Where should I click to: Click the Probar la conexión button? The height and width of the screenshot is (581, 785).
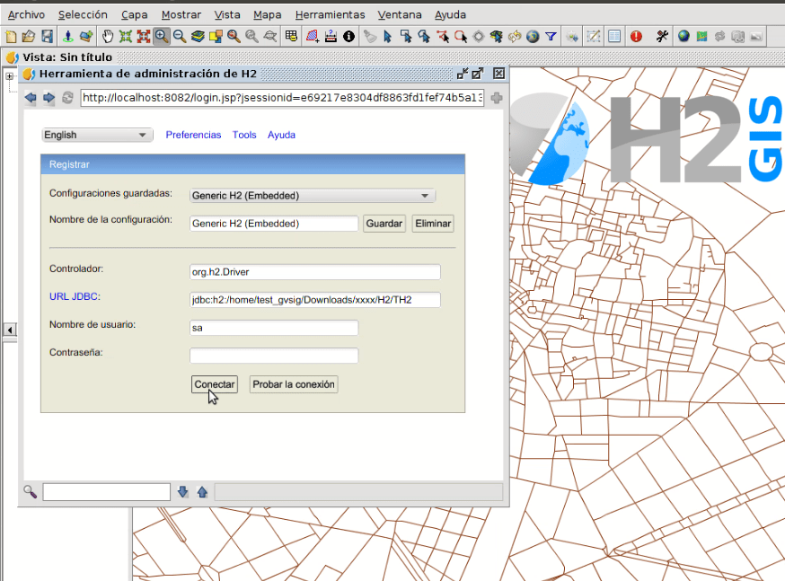click(x=294, y=384)
